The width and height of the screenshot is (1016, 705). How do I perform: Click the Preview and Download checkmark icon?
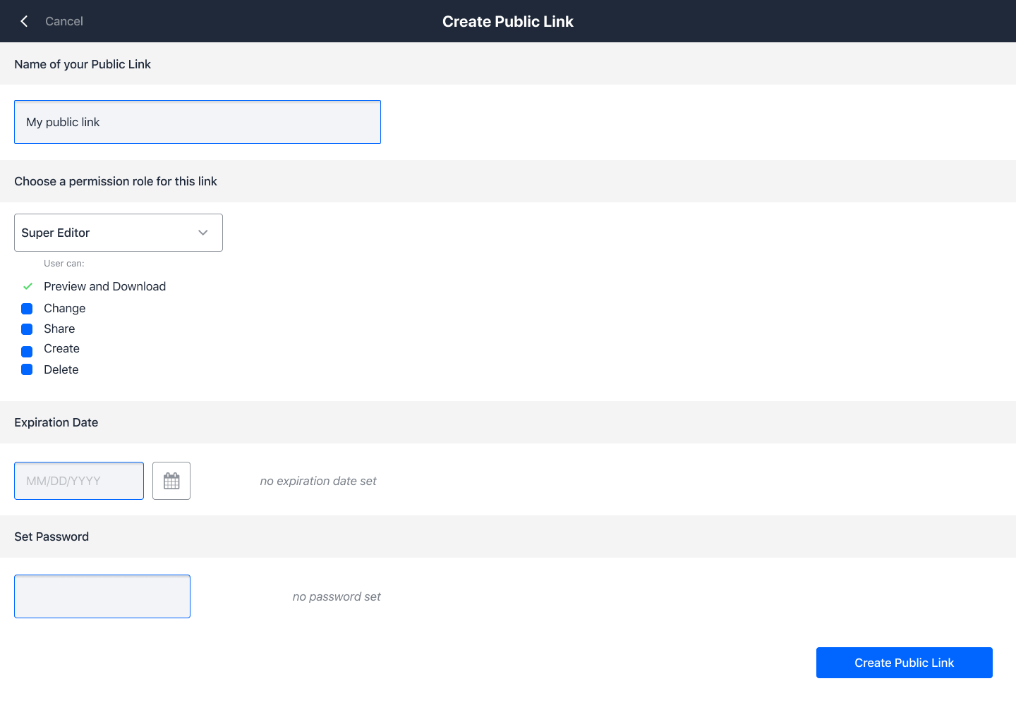pyautogui.click(x=28, y=286)
